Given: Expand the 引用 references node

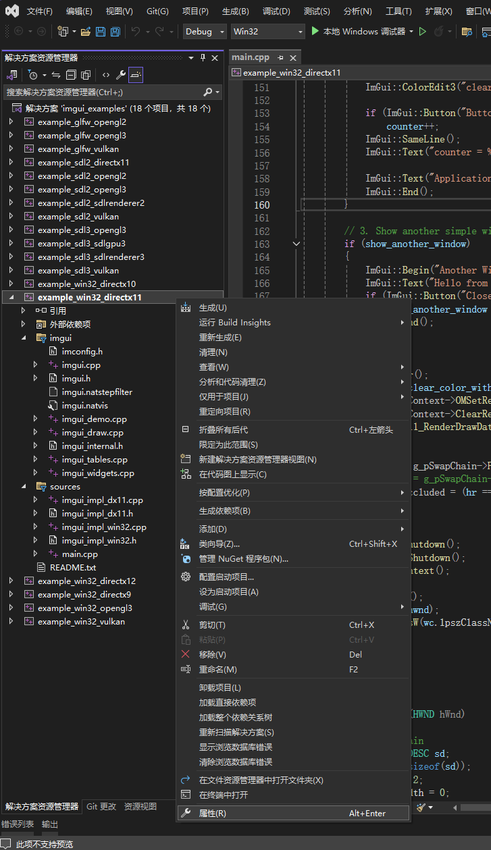Looking at the screenshot, I should coord(23,311).
